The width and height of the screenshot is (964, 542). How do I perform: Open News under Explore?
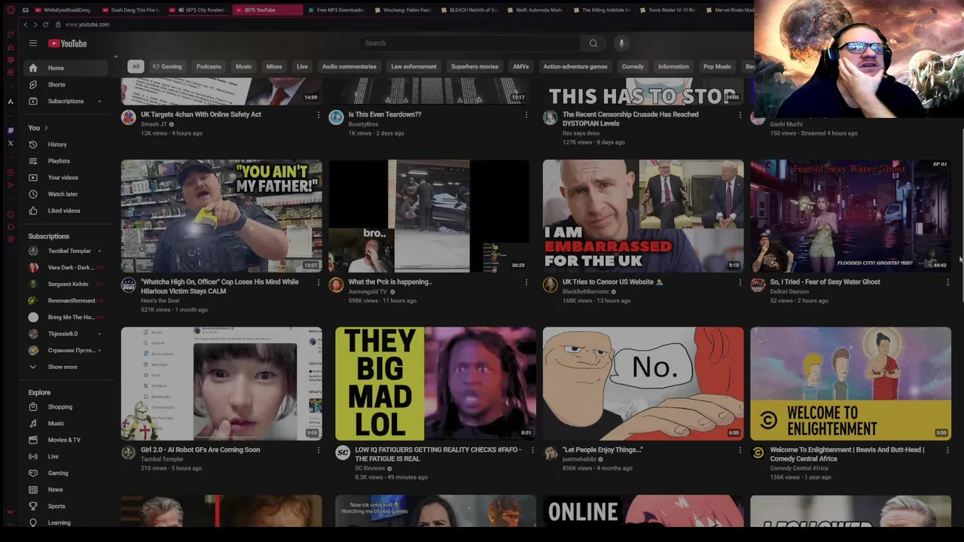click(x=66, y=490)
